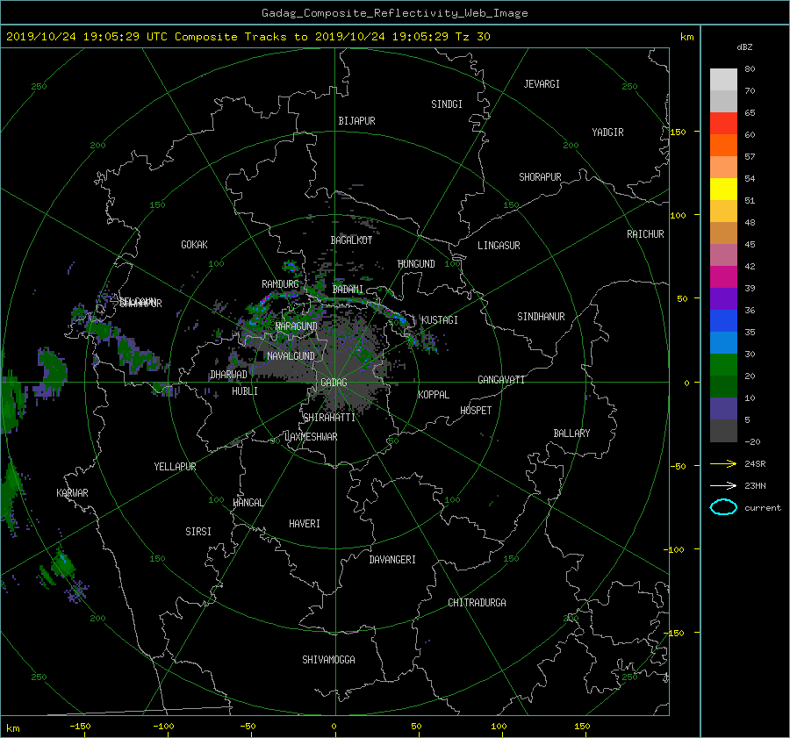Screen dimensions: 790x738
Task: Click the '57' value on the dBZ scale
Action: tap(750, 157)
